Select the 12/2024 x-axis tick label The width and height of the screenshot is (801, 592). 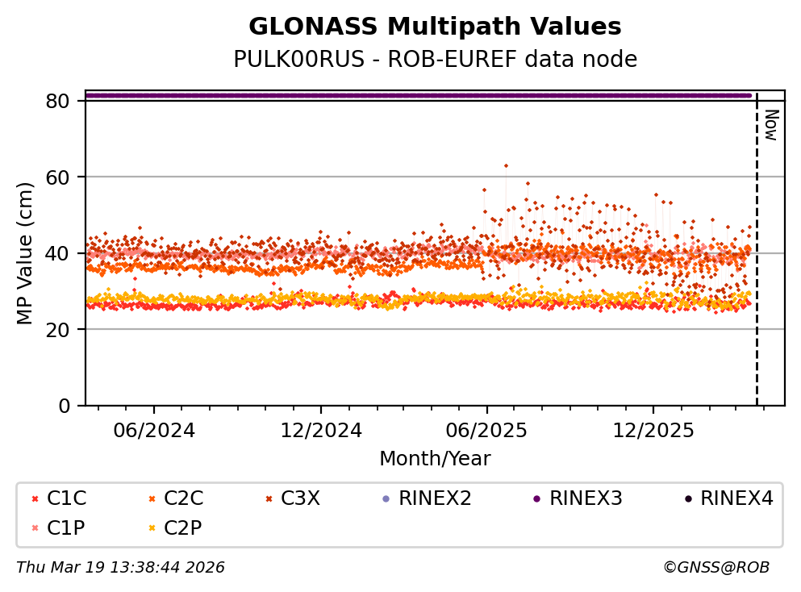(x=320, y=431)
